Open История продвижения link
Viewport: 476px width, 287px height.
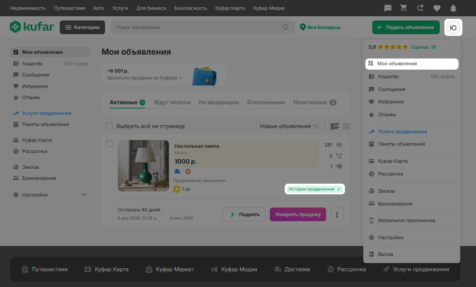[315, 189]
